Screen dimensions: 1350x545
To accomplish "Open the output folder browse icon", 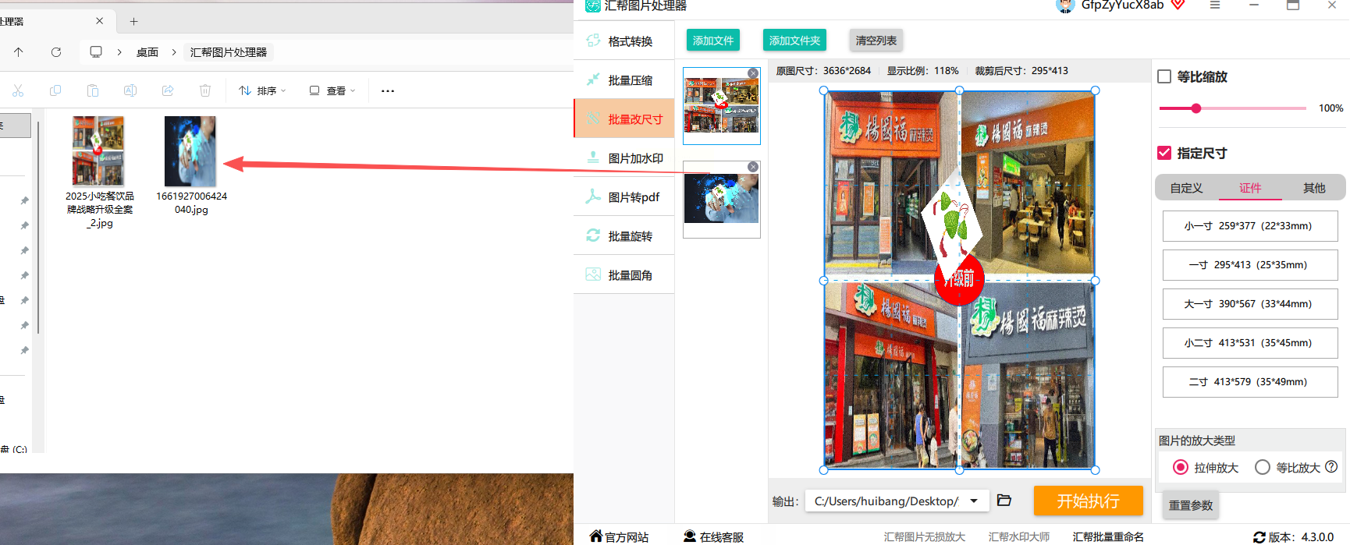I will (x=1004, y=501).
